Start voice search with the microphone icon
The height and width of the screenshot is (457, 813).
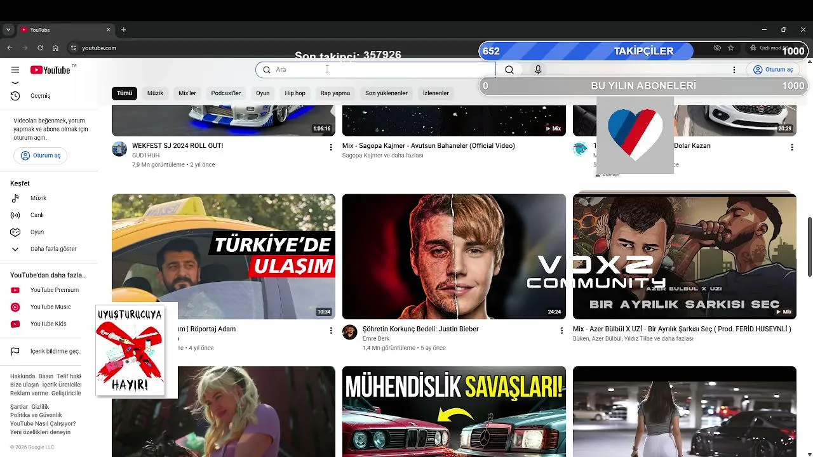[x=538, y=70]
